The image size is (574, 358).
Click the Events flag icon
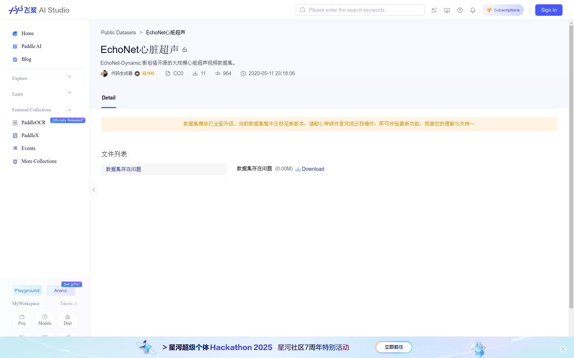click(15, 148)
